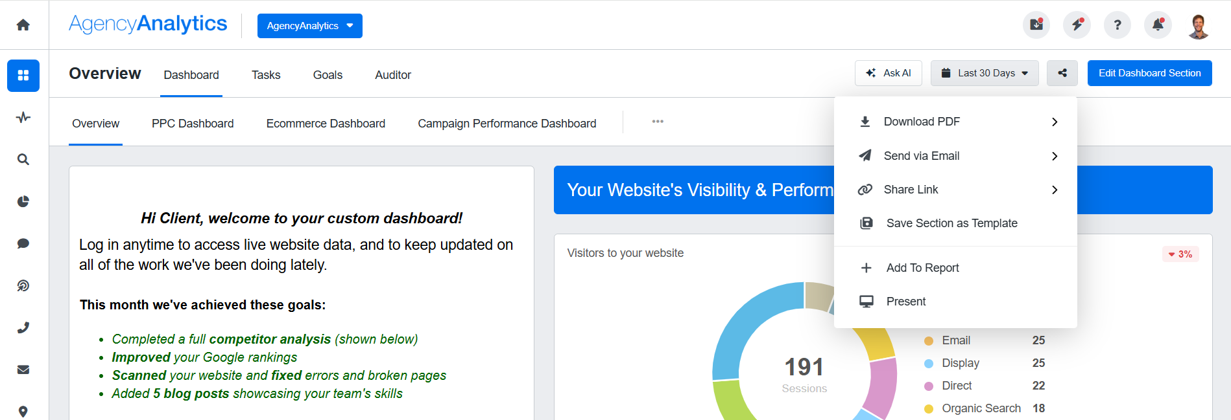This screenshot has width=1231, height=420.
Task: Choose Add To Report from menu
Action: (x=955, y=268)
